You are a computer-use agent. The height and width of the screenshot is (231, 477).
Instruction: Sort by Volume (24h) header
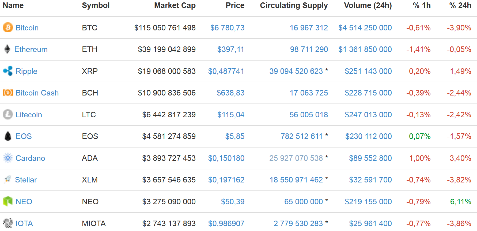coord(368,5)
